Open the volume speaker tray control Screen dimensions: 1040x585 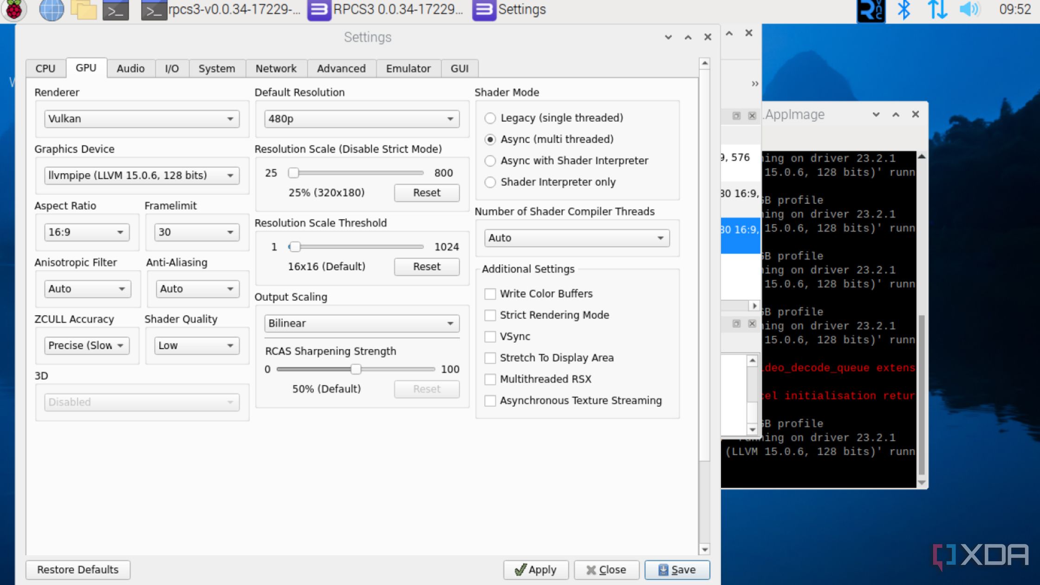pyautogui.click(x=969, y=10)
